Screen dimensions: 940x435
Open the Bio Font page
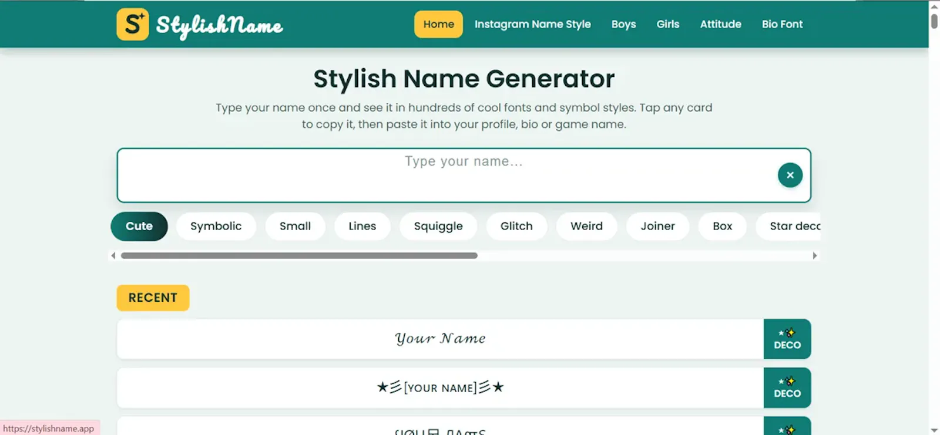tap(782, 24)
